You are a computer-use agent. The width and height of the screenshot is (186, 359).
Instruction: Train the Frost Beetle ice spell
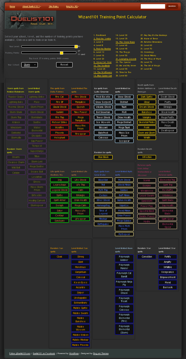pos(103,97)
